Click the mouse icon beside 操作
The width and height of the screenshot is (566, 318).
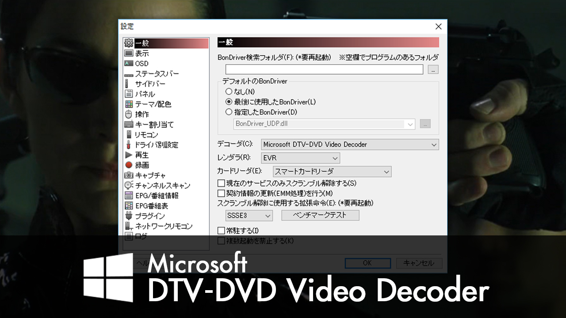(x=129, y=114)
